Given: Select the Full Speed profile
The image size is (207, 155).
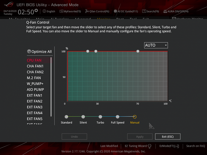Looking at the screenshot, I should tap(118, 117).
